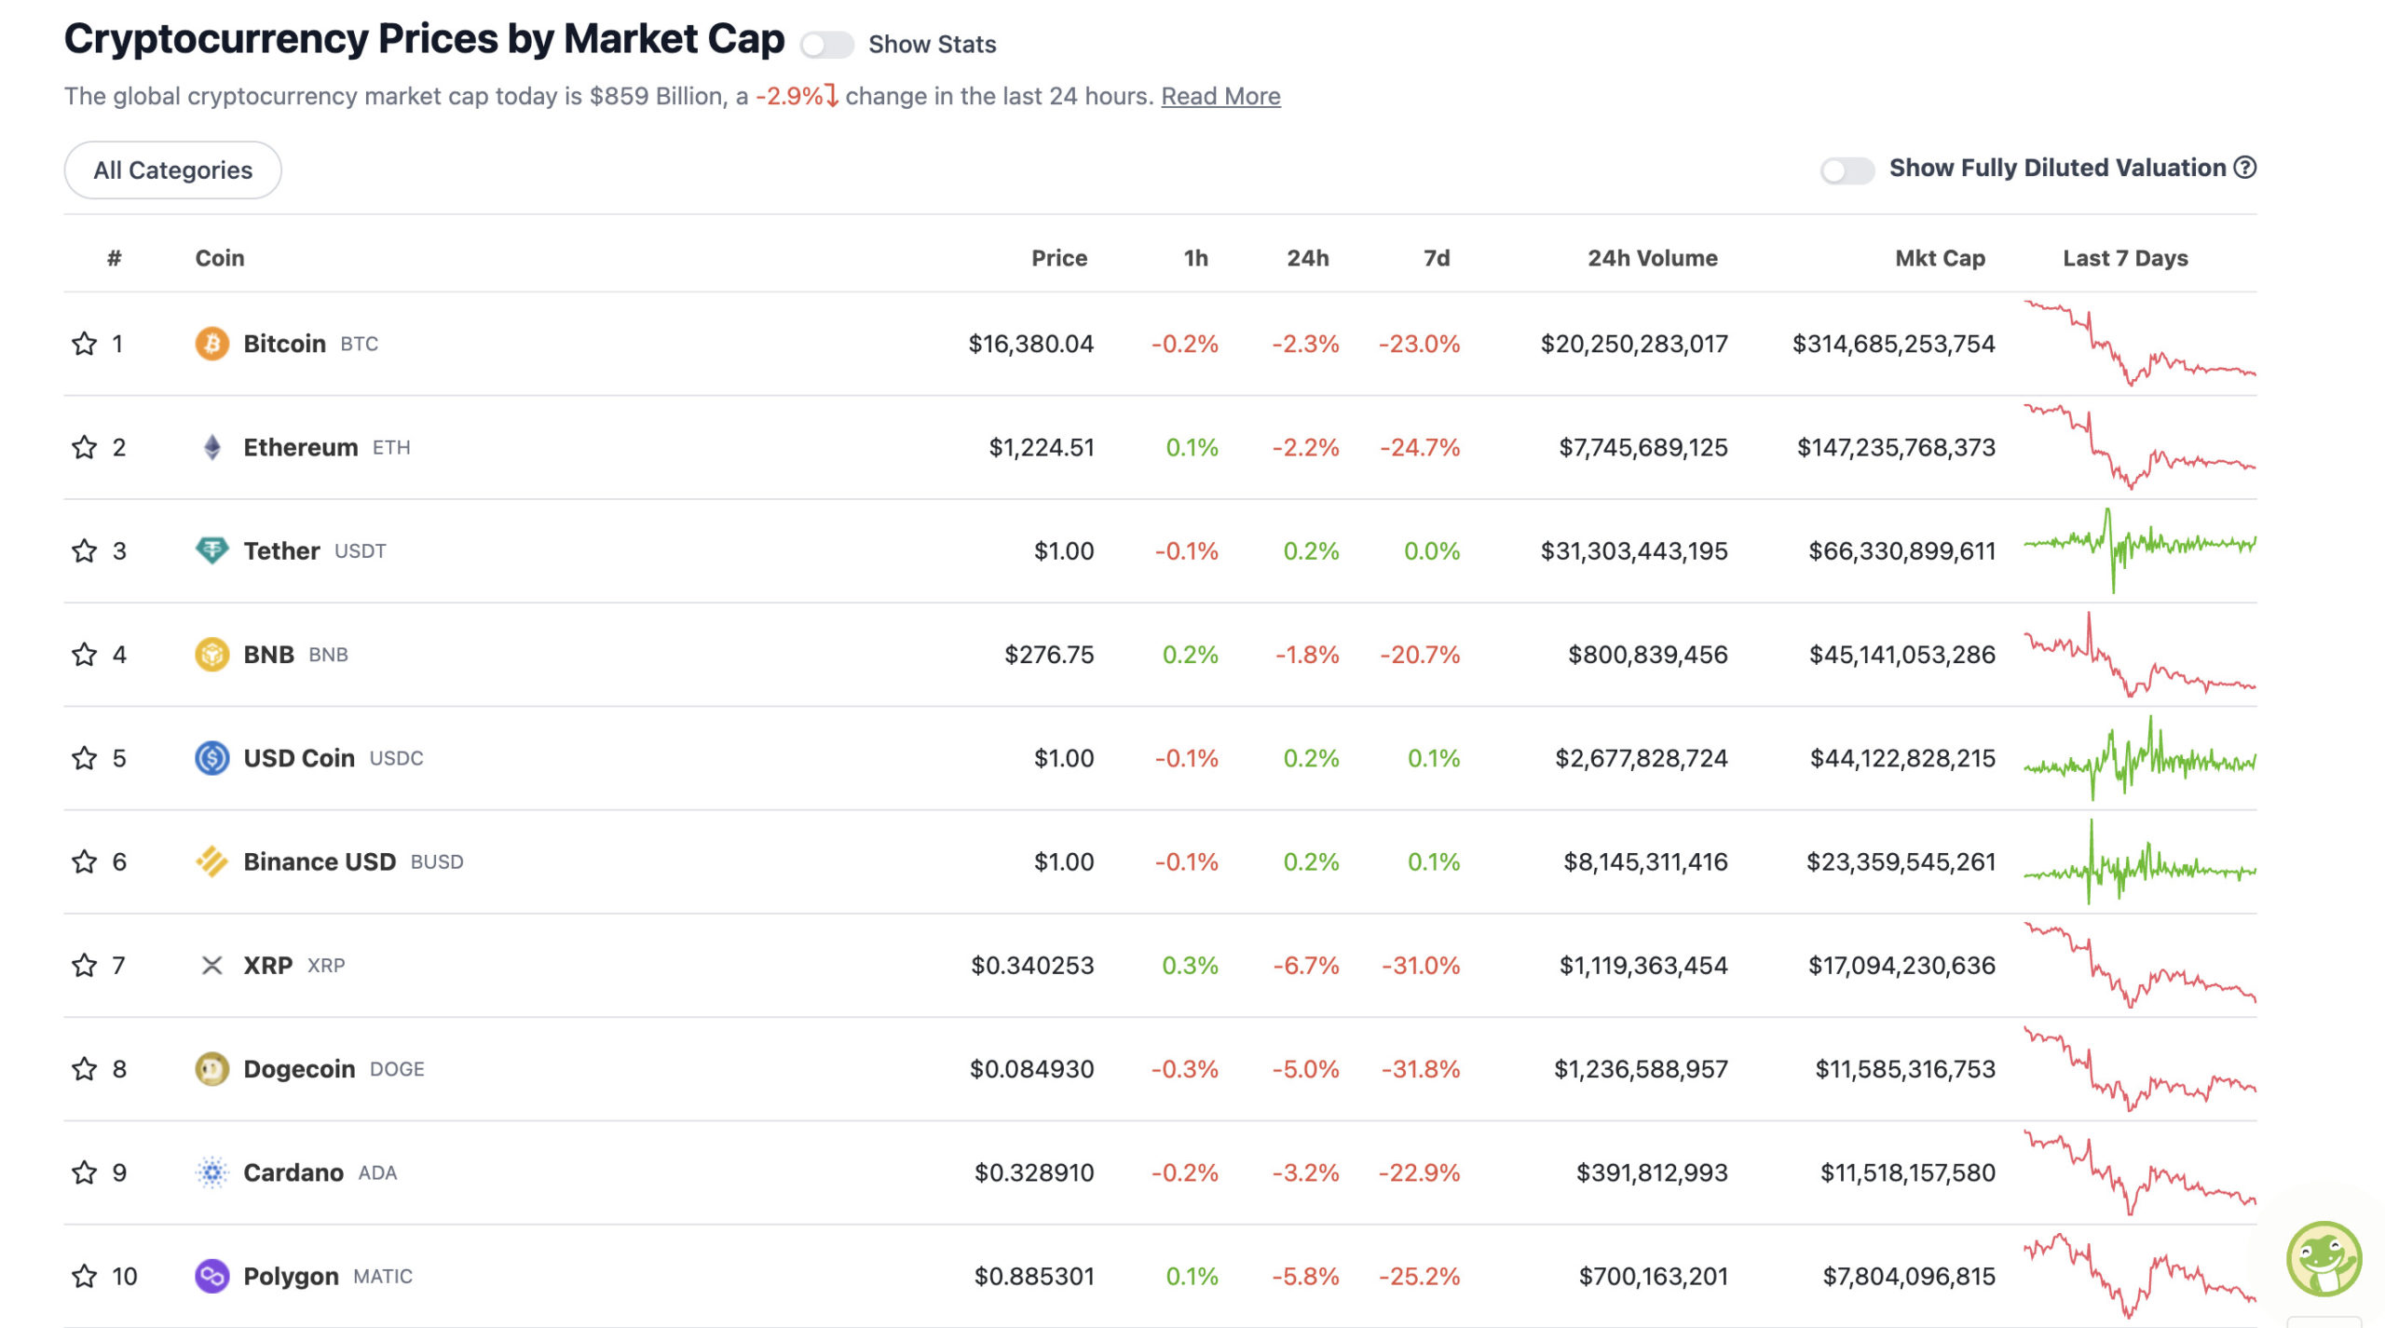The height and width of the screenshot is (1328, 2385).
Task: Sort table by 24h column header
Action: [x=1308, y=258]
